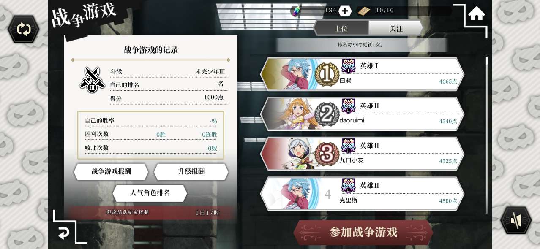Start with 参加战争游戏 button
Image resolution: width=540 pixels, height=249 pixels.
point(363,232)
